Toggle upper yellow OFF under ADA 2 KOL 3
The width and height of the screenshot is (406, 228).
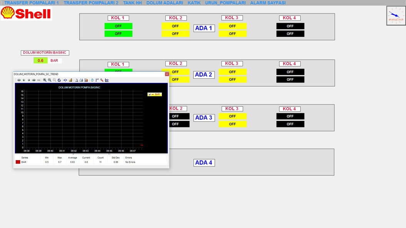coord(233,72)
